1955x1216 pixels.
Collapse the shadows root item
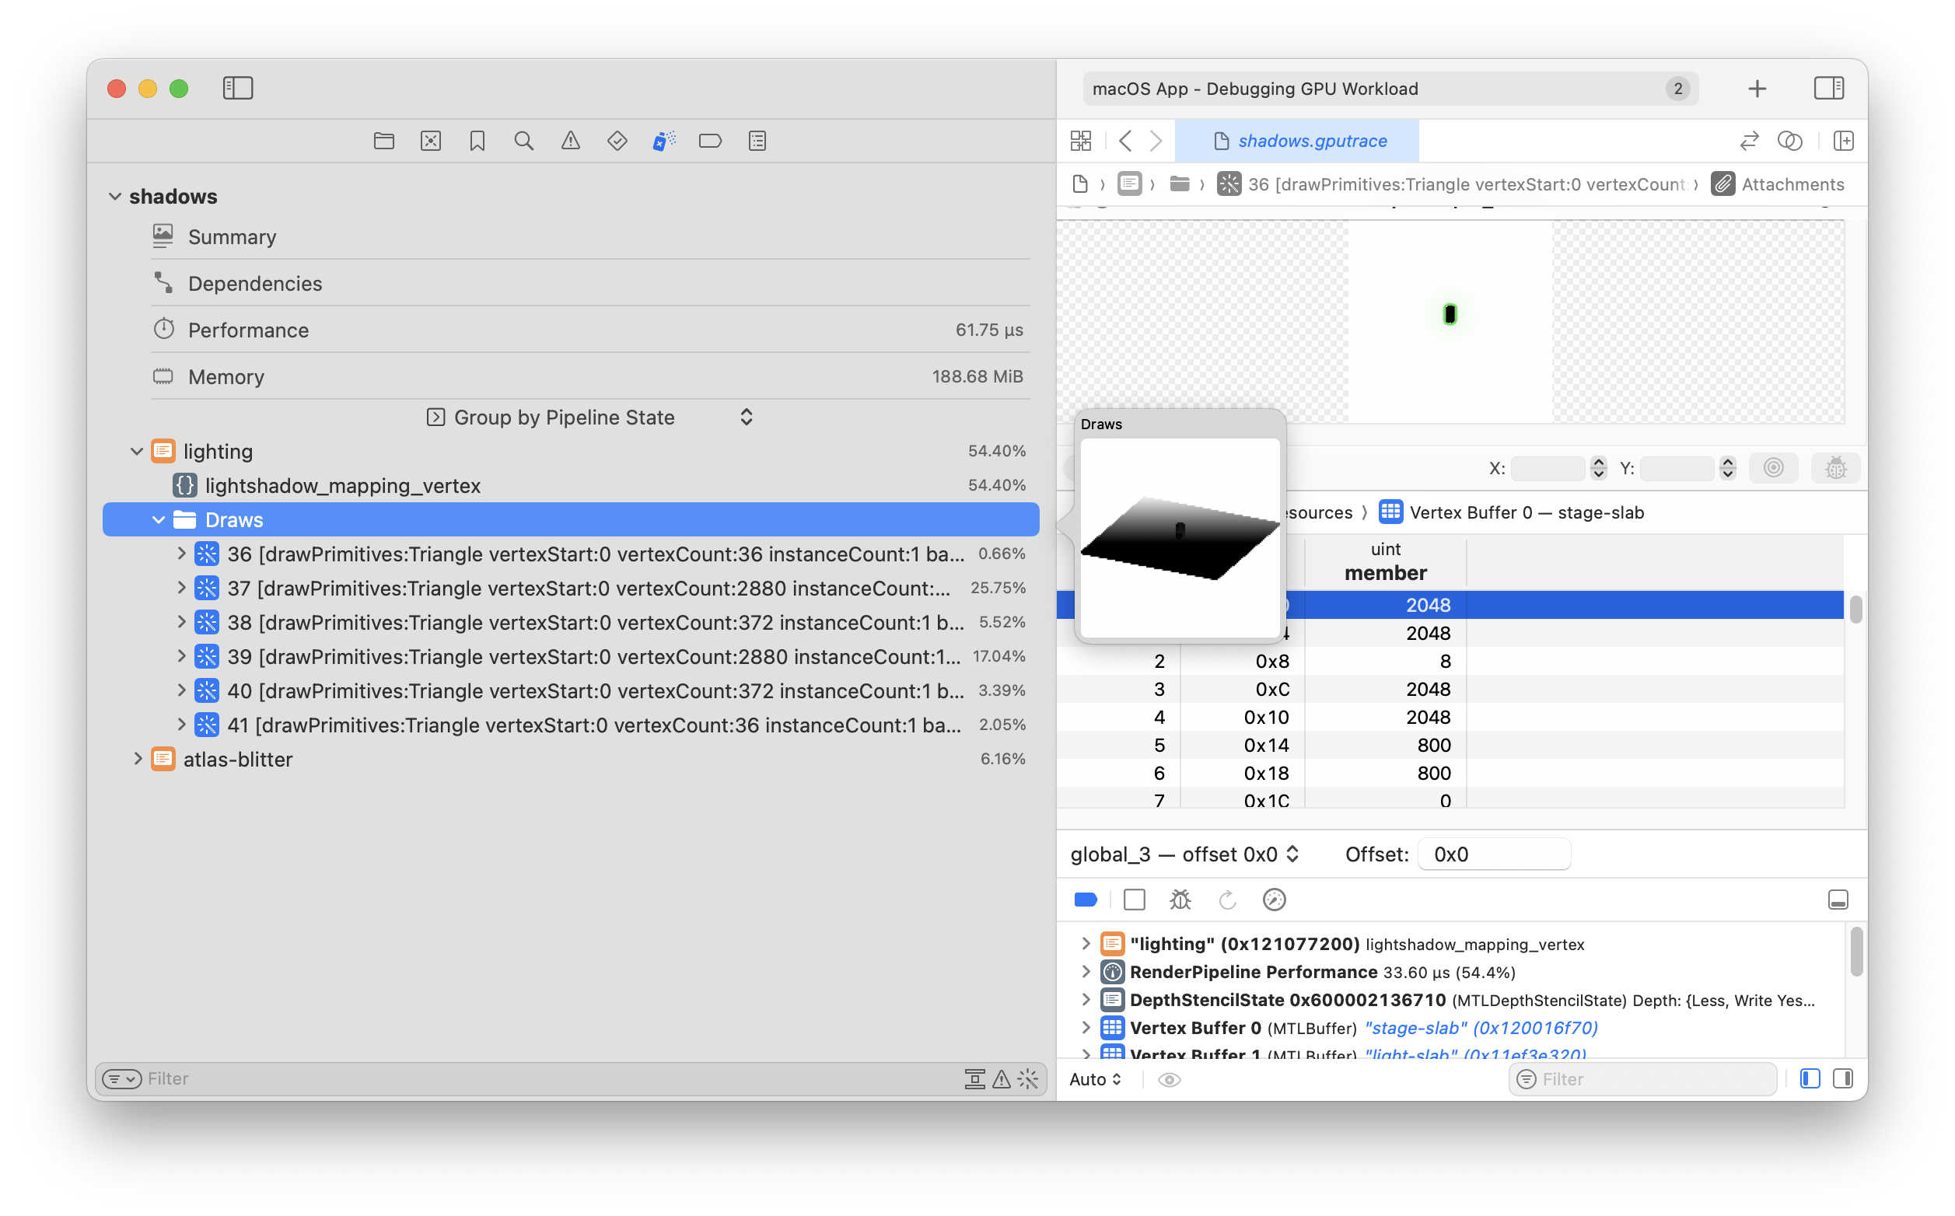pos(115,197)
